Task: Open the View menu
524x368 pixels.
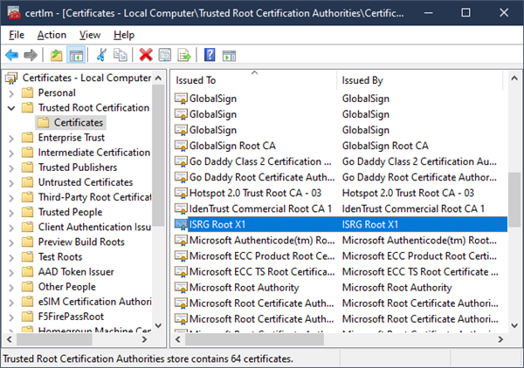Action: pyautogui.click(x=90, y=35)
